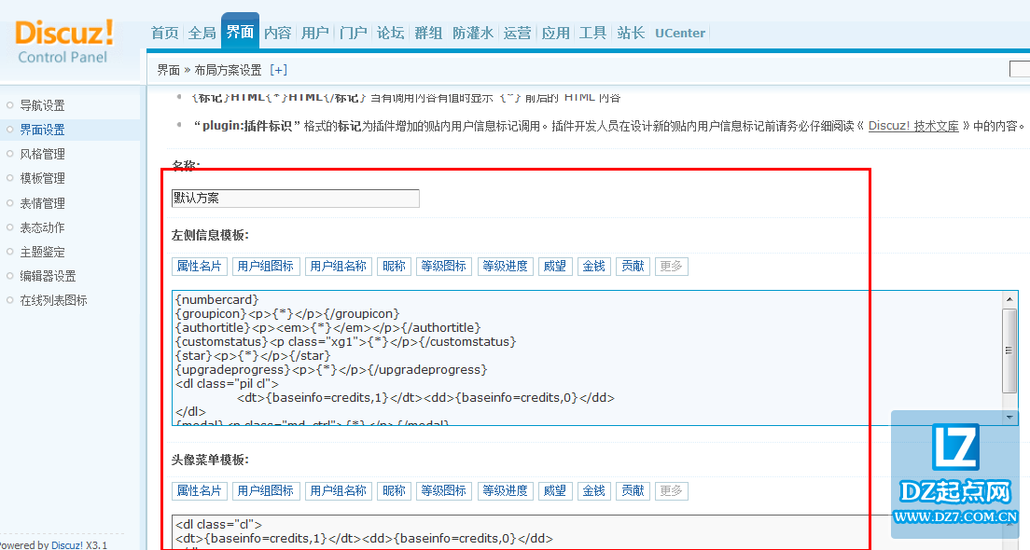Screen dimensions: 1030x550
Task: Click the textarea scrollbar down arrow
Action: coord(1009,418)
